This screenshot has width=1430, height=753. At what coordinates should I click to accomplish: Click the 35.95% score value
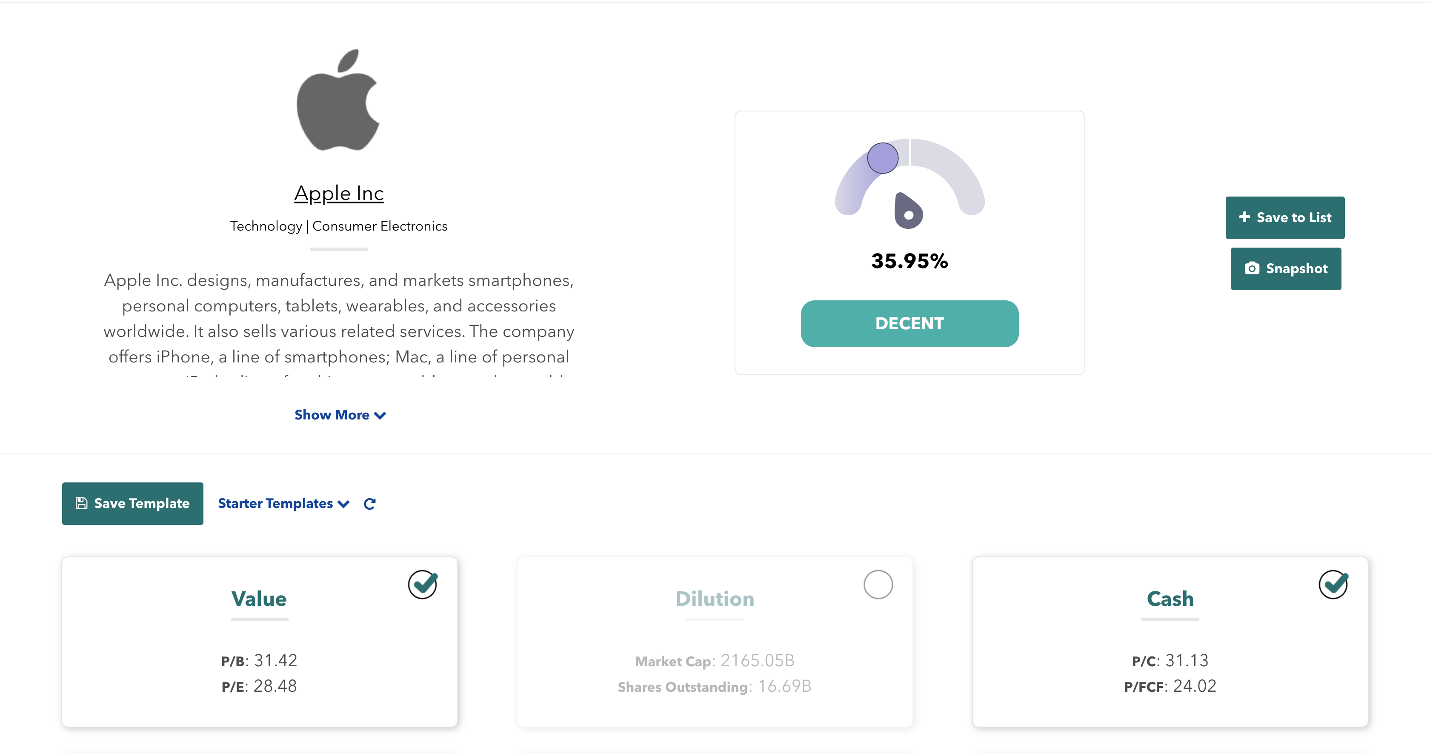(909, 261)
